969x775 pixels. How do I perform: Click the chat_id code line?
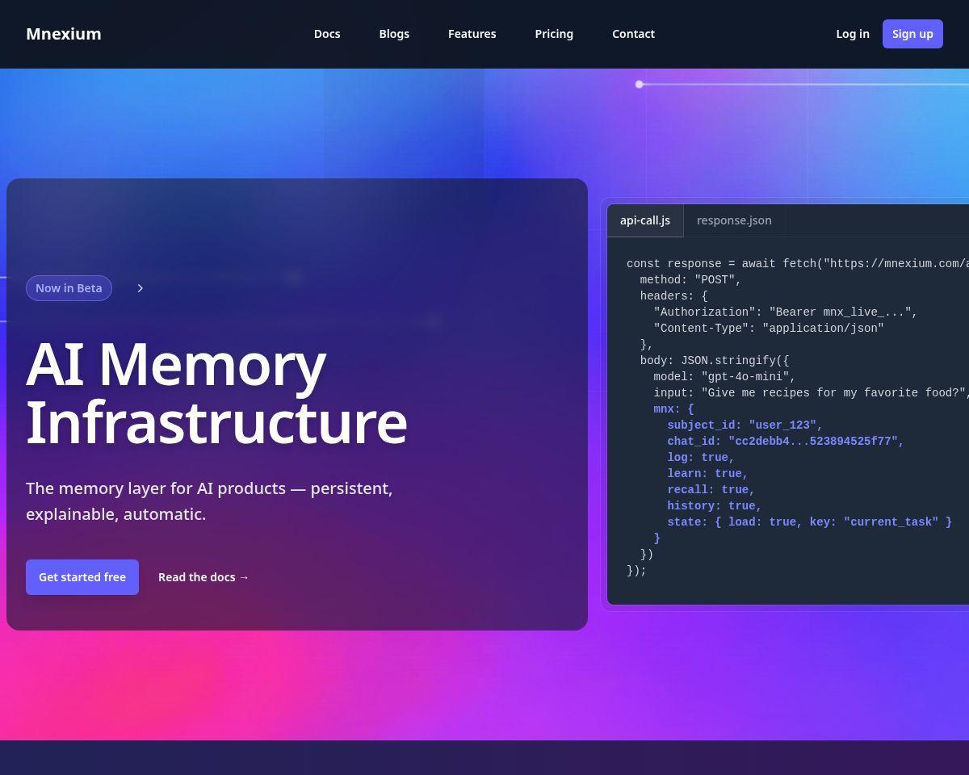786,441
